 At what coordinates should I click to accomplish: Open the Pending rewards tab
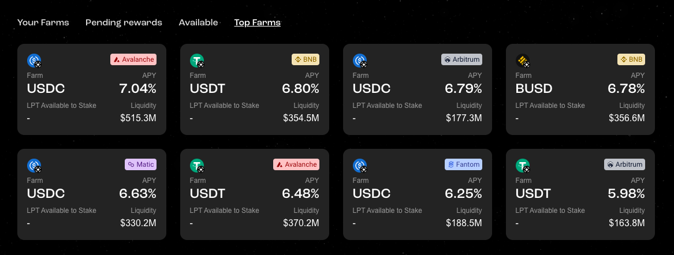coord(124,22)
